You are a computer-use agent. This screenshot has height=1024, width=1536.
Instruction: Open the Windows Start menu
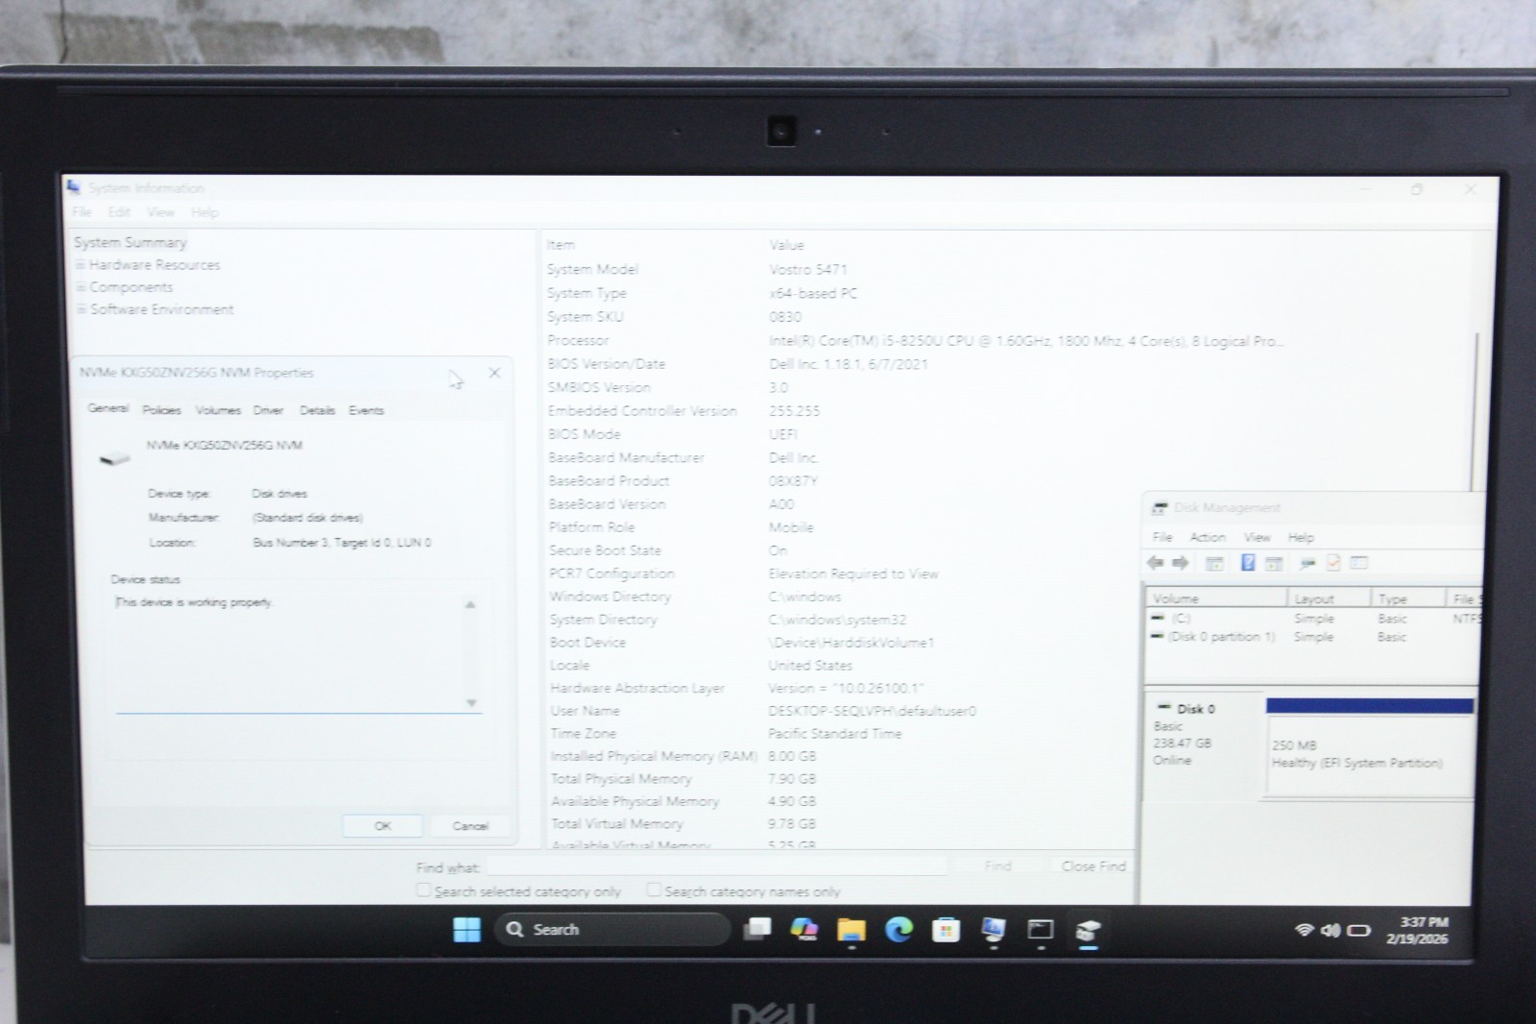(467, 930)
